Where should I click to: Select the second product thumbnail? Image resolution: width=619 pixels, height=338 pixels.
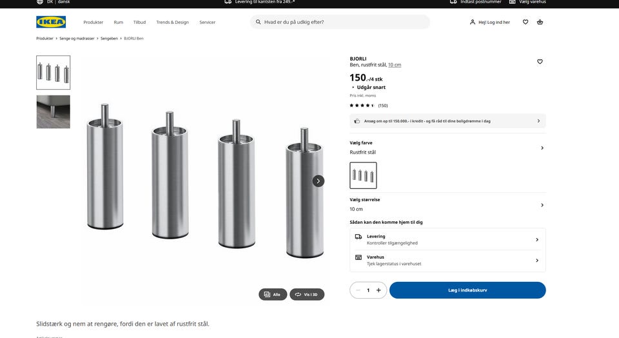(x=54, y=112)
